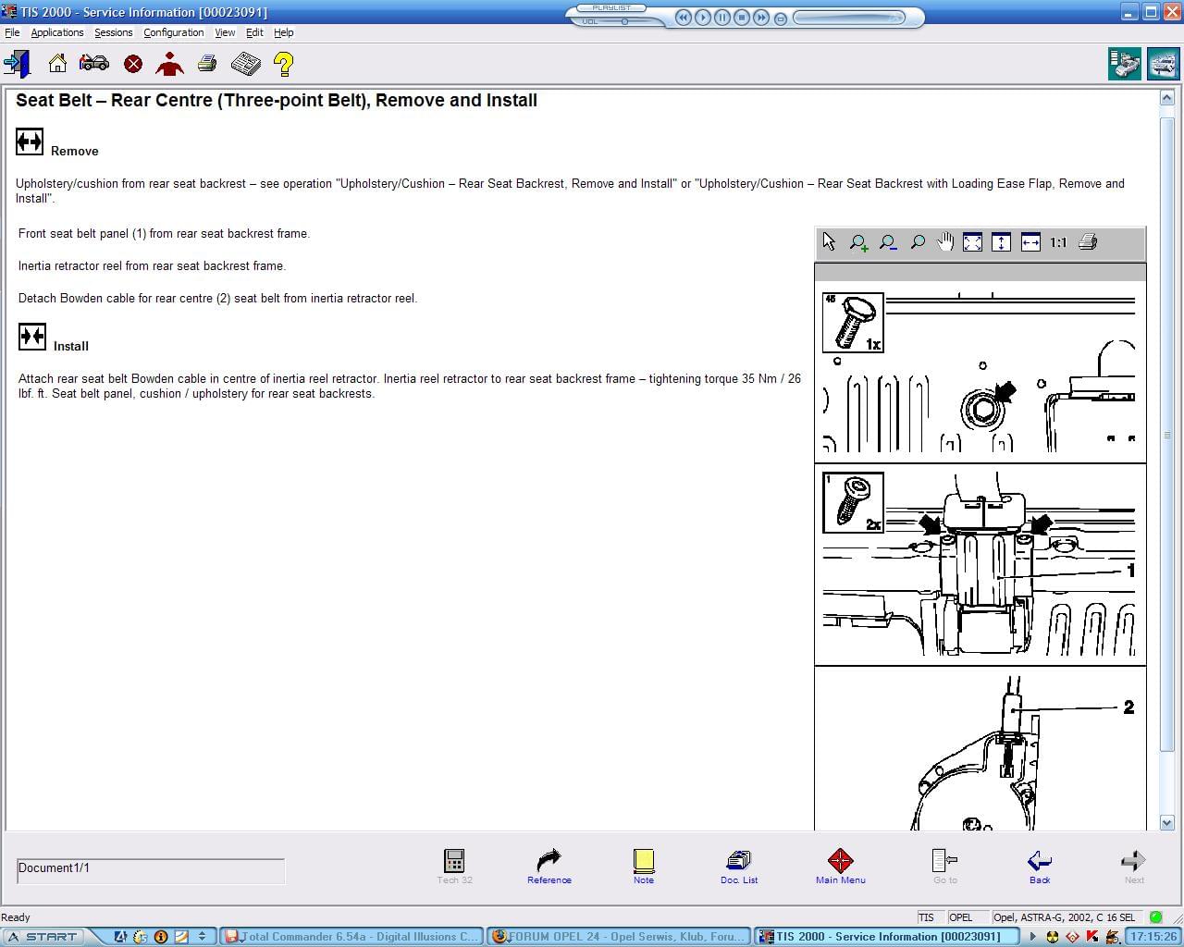Return to Main Menu
The width and height of the screenshot is (1184, 947).
click(x=841, y=867)
